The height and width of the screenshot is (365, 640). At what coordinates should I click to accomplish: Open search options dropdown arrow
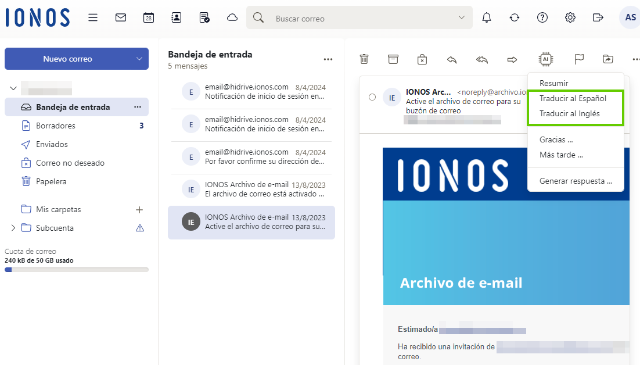[462, 17]
